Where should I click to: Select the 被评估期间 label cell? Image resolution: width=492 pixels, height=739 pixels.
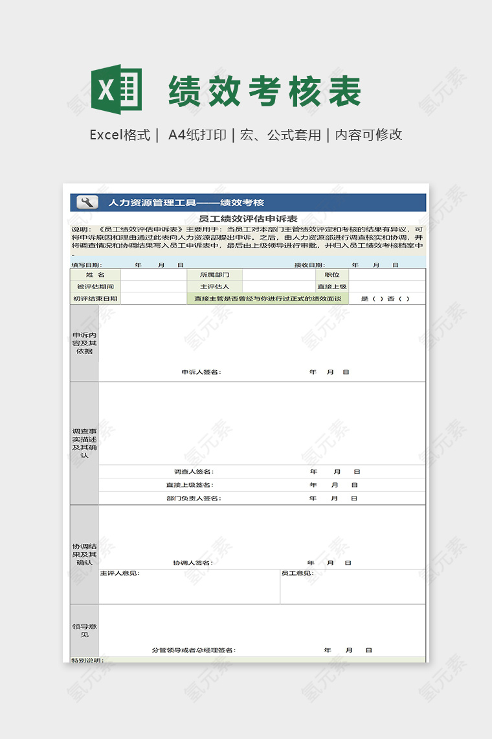[x=96, y=287]
